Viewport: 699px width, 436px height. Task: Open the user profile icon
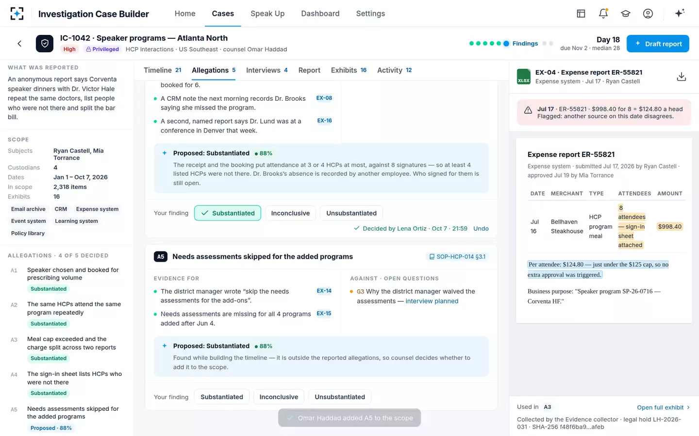[648, 14]
